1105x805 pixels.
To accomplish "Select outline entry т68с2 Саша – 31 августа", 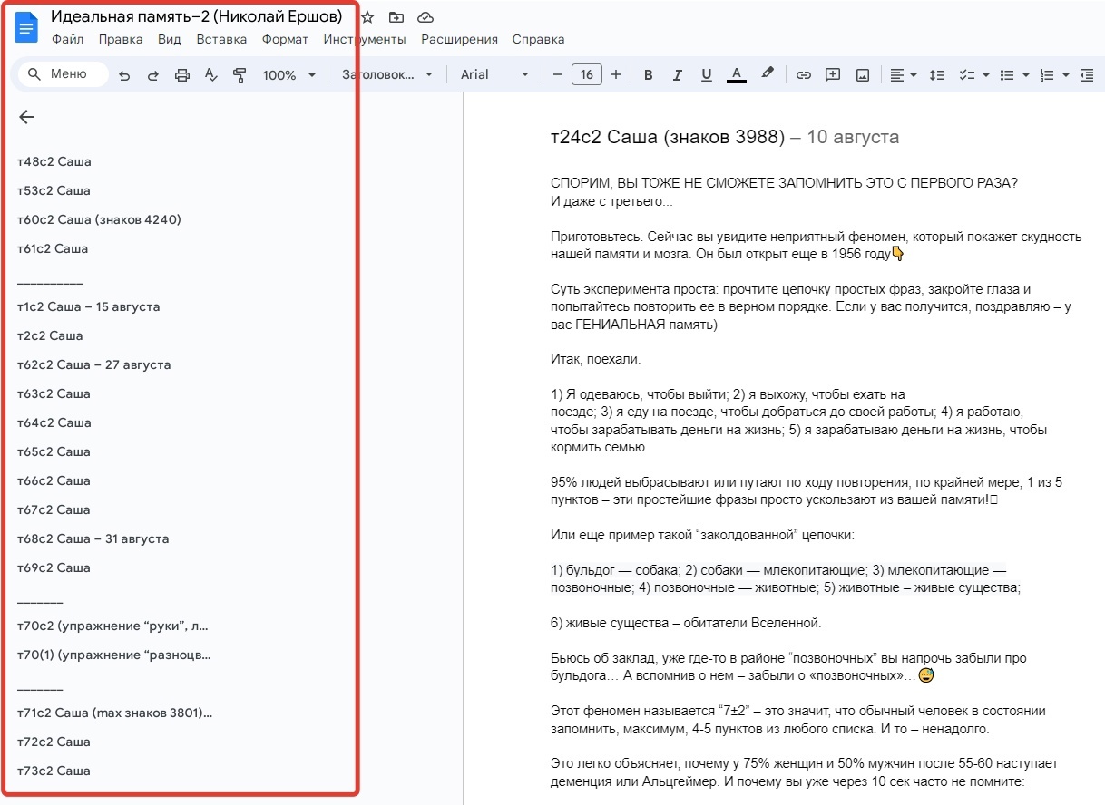I will tap(93, 538).
